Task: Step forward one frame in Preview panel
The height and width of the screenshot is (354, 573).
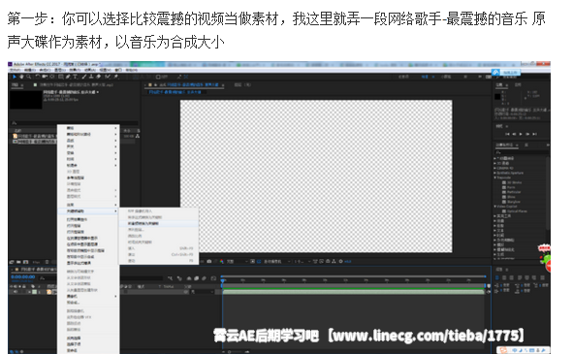Action: [x=527, y=134]
